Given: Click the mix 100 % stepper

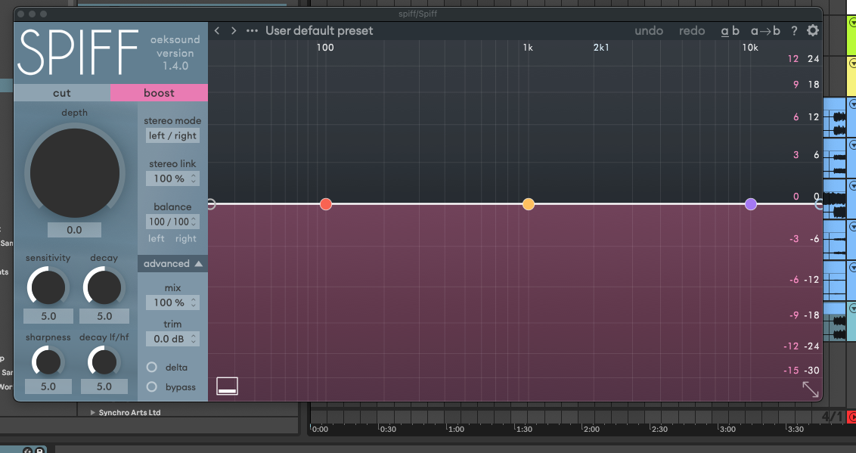Looking at the screenshot, I should (x=172, y=303).
